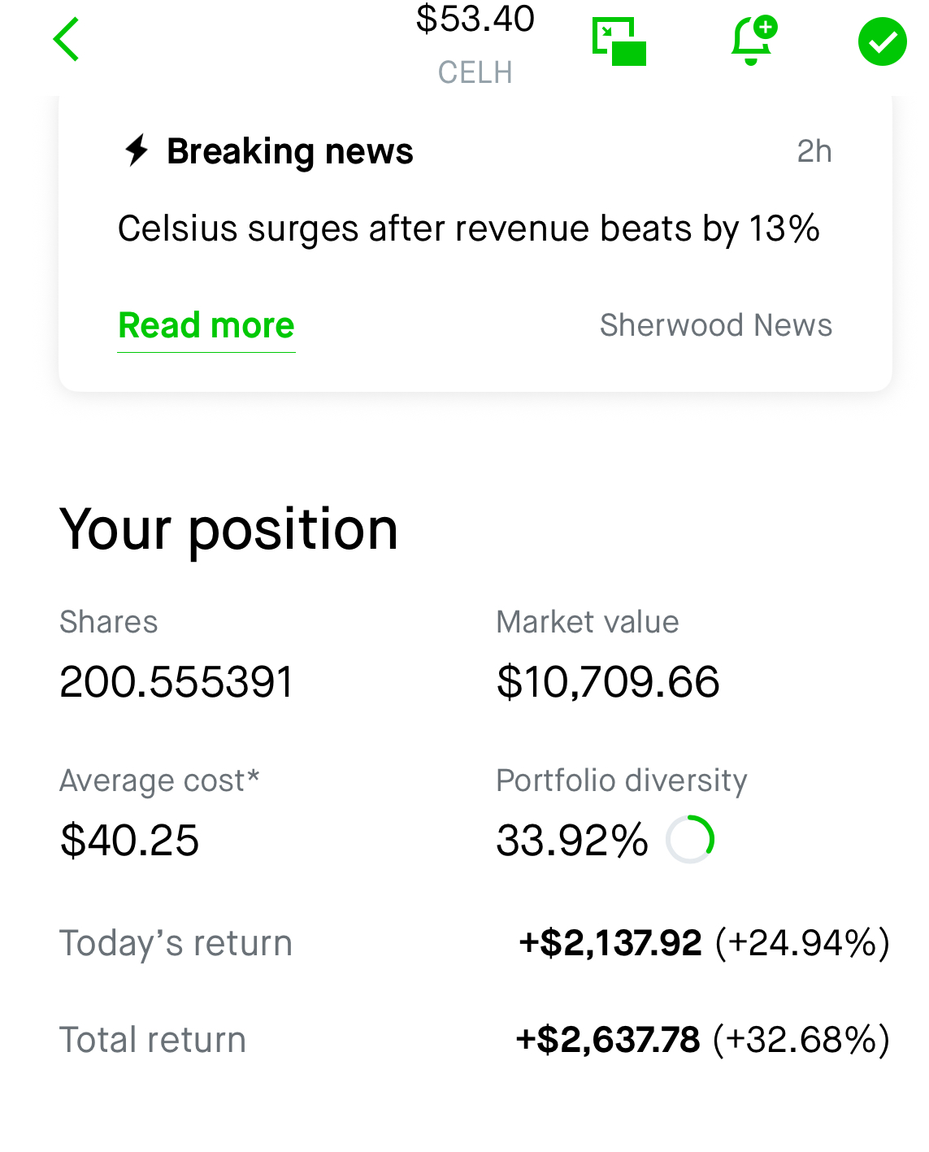Tap the Your position heading
This screenshot has height=1152, width=929.
tap(229, 530)
